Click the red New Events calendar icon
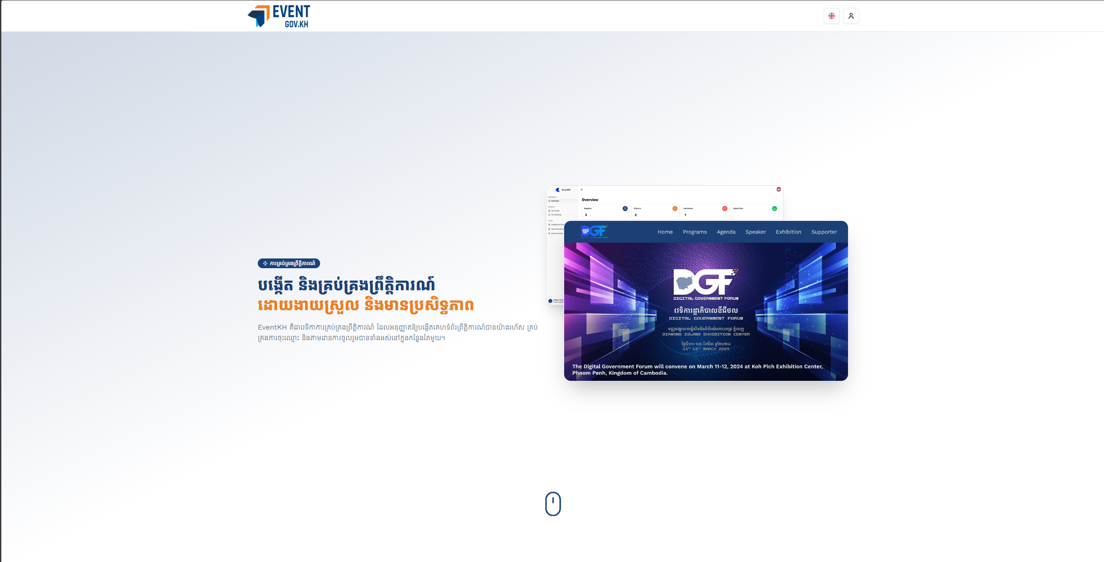The image size is (1104, 562). 724,208
